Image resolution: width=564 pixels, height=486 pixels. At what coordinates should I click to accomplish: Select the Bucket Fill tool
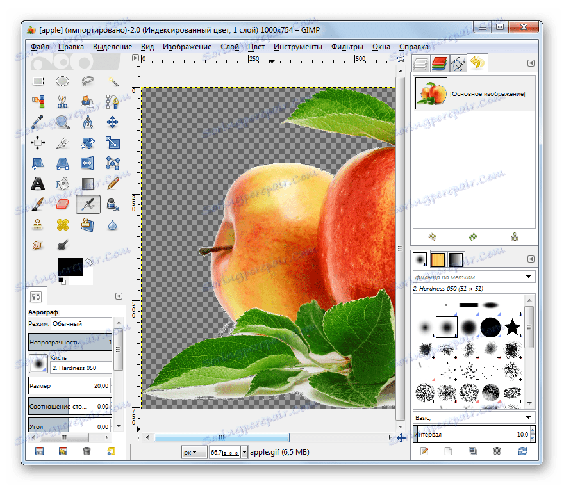pyautogui.click(x=62, y=184)
